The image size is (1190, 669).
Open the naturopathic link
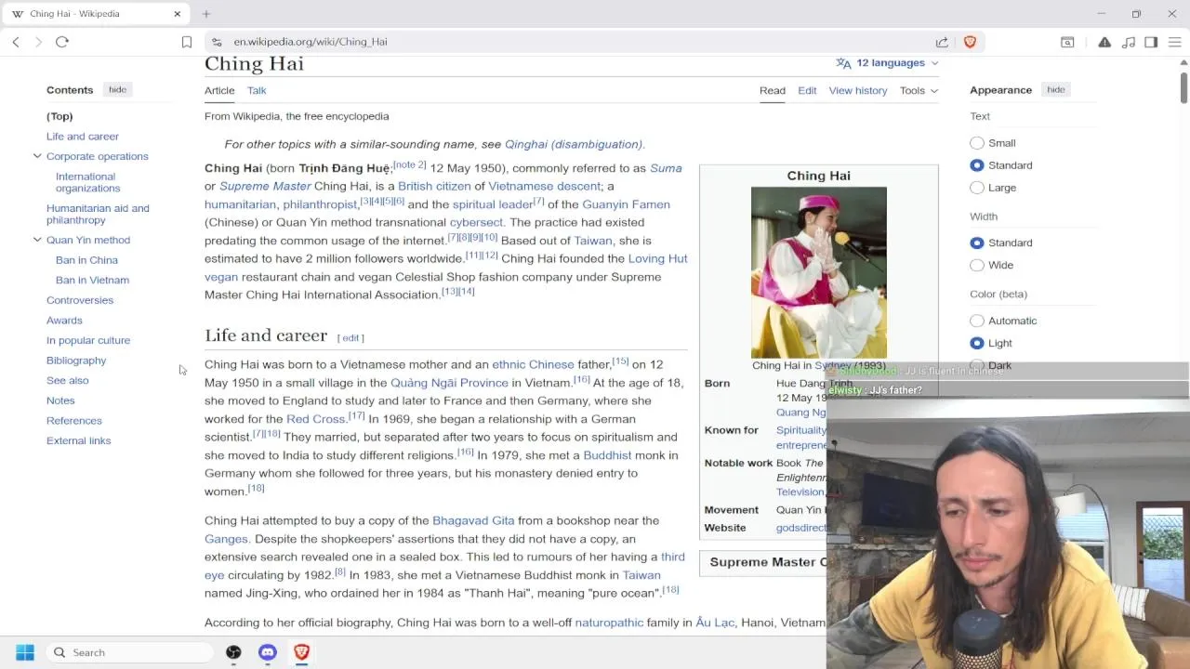609,623
